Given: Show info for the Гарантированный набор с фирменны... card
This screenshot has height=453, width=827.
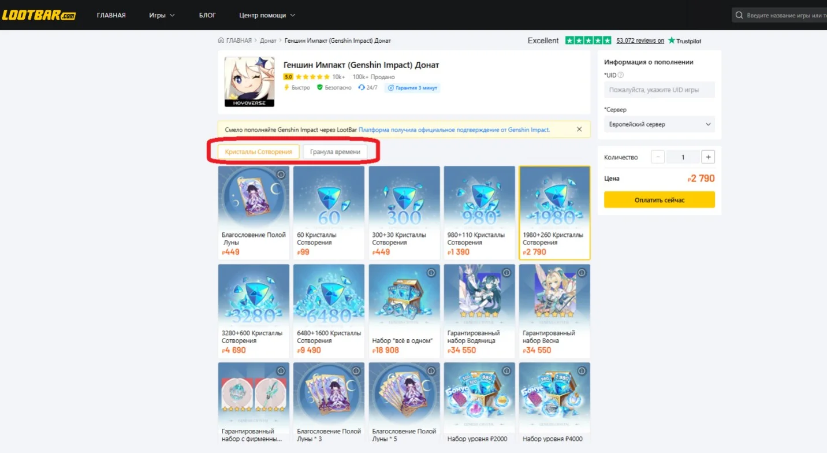Looking at the screenshot, I should pyautogui.click(x=281, y=371).
